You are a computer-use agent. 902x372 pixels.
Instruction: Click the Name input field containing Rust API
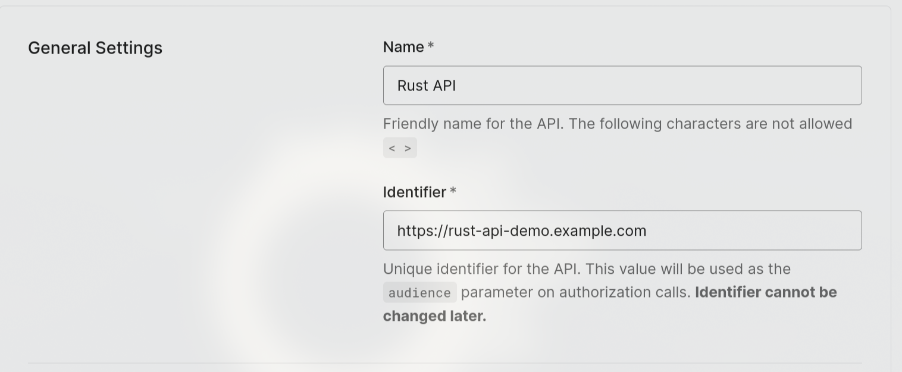pos(622,86)
